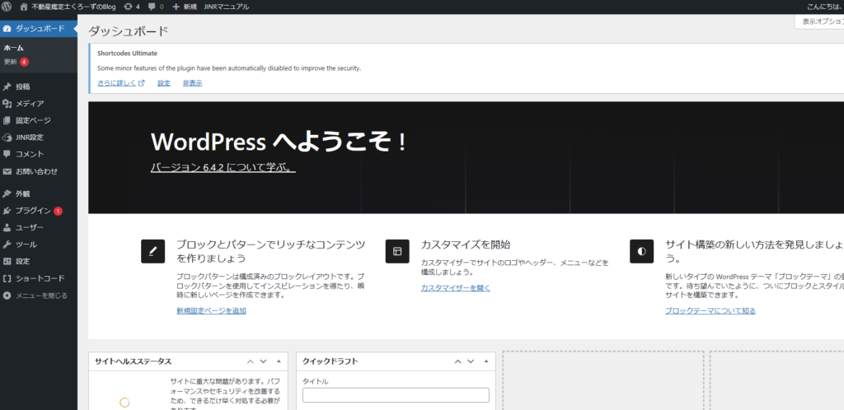The width and height of the screenshot is (844, 410).
Task: Move クイックドラフト panel down with the arrow
Action: coord(471,361)
